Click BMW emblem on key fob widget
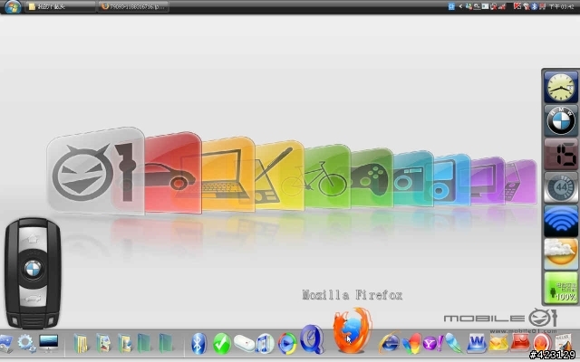The width and height of the screenshot is (580, 362). pyautogui.click(x=33, y=269)
